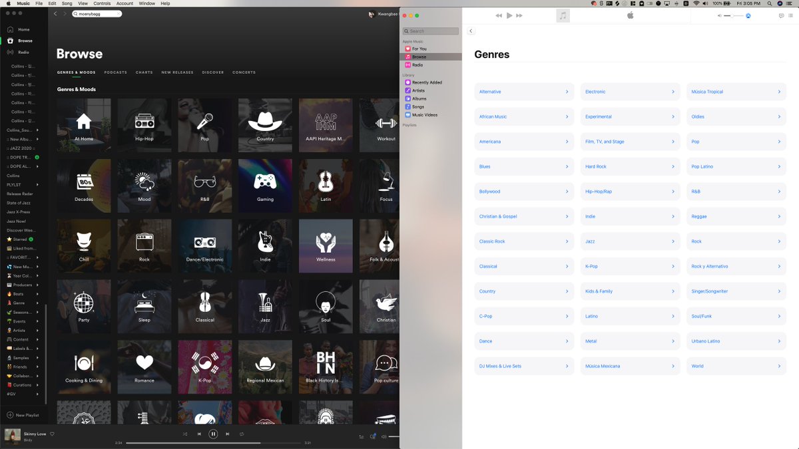Switch to the New Releases tab
The height and width of the screenshot is (449, 799).
pos(177,73)
